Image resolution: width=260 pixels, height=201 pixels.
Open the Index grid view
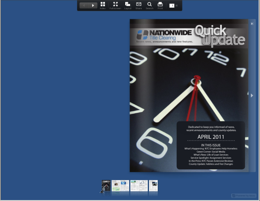click(103, 6)
